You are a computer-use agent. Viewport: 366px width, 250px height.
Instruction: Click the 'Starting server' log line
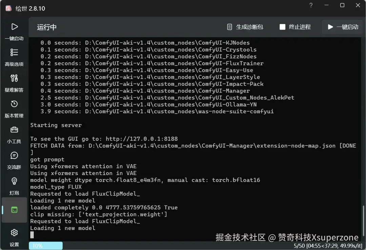point(56,125)
